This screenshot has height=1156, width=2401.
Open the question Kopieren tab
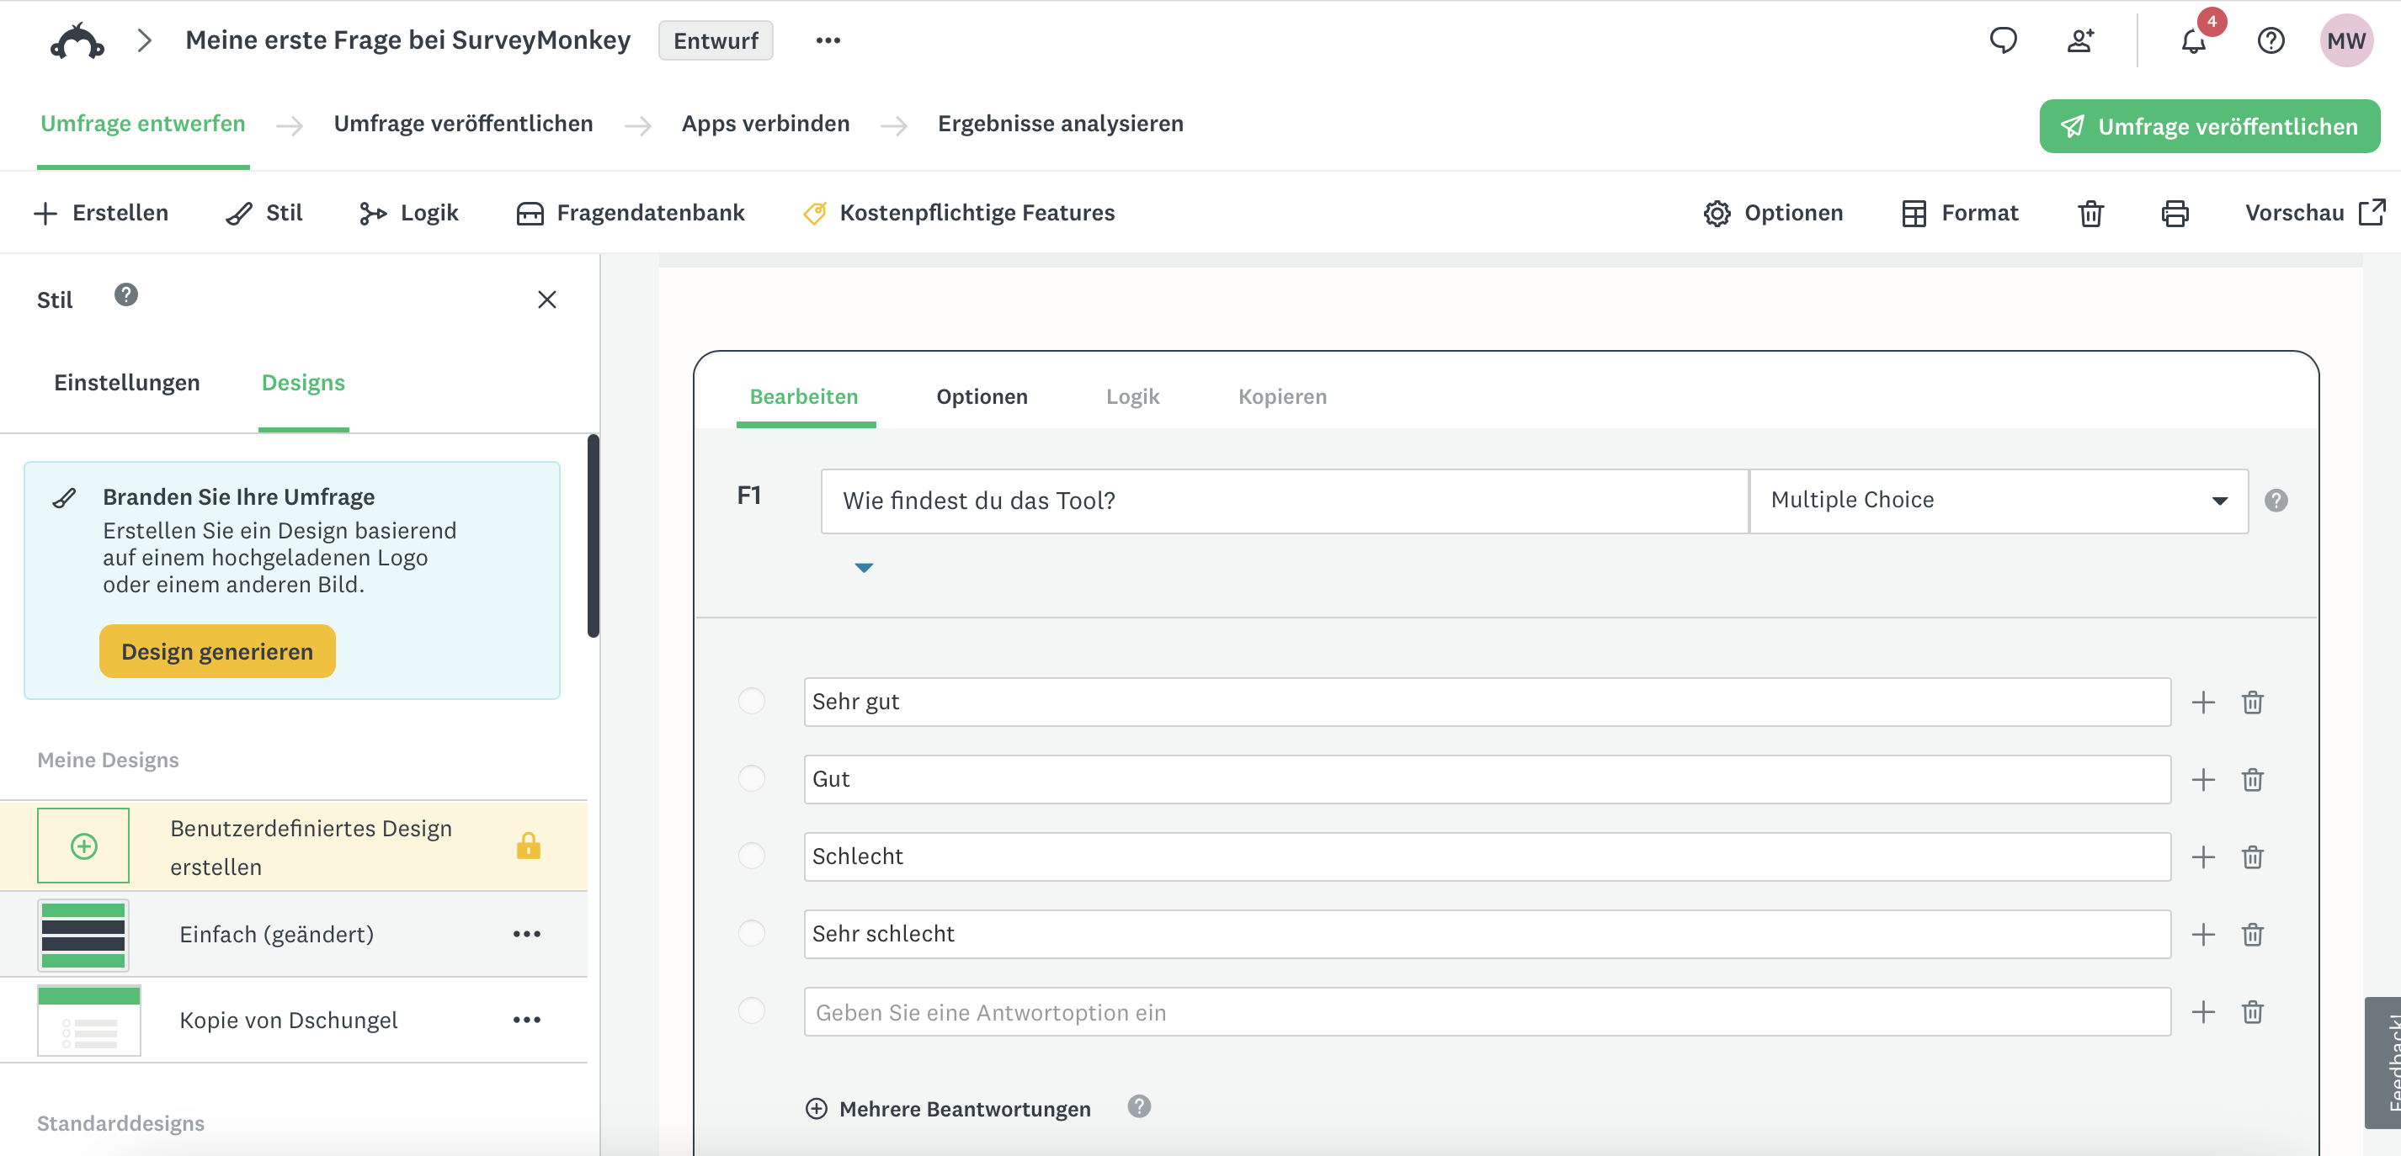pyautogui.click(x=1281, y=397)
